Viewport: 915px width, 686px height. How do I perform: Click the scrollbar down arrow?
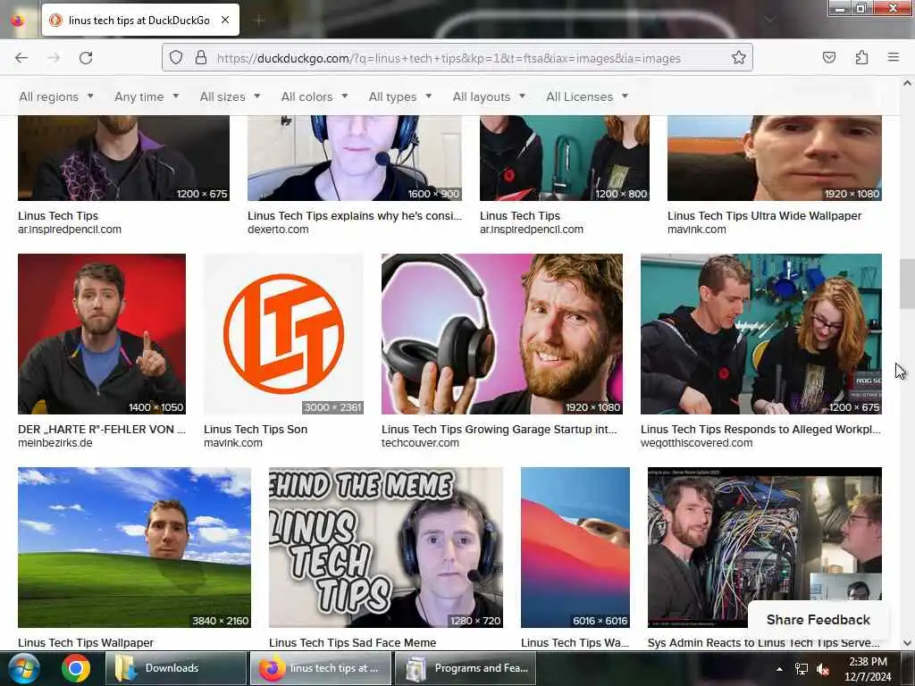coord(907,643)
